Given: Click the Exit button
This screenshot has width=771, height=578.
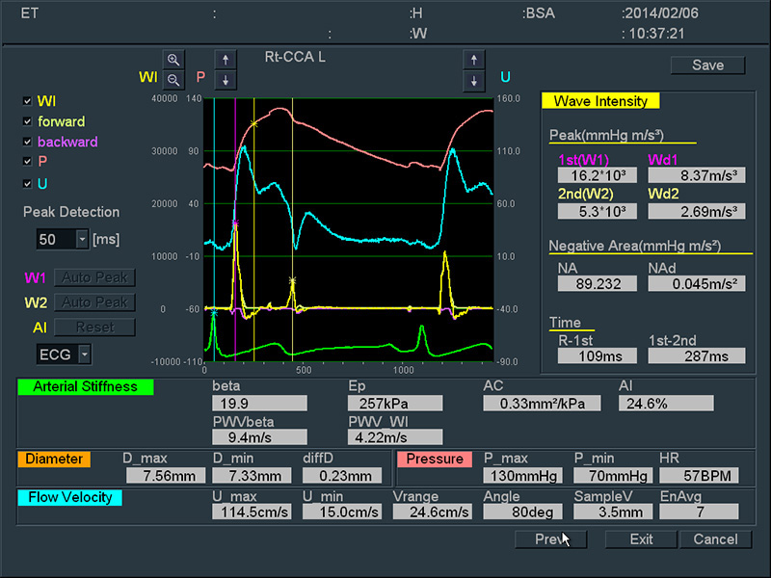Looking at the screenshot, I should click(641, 539).
